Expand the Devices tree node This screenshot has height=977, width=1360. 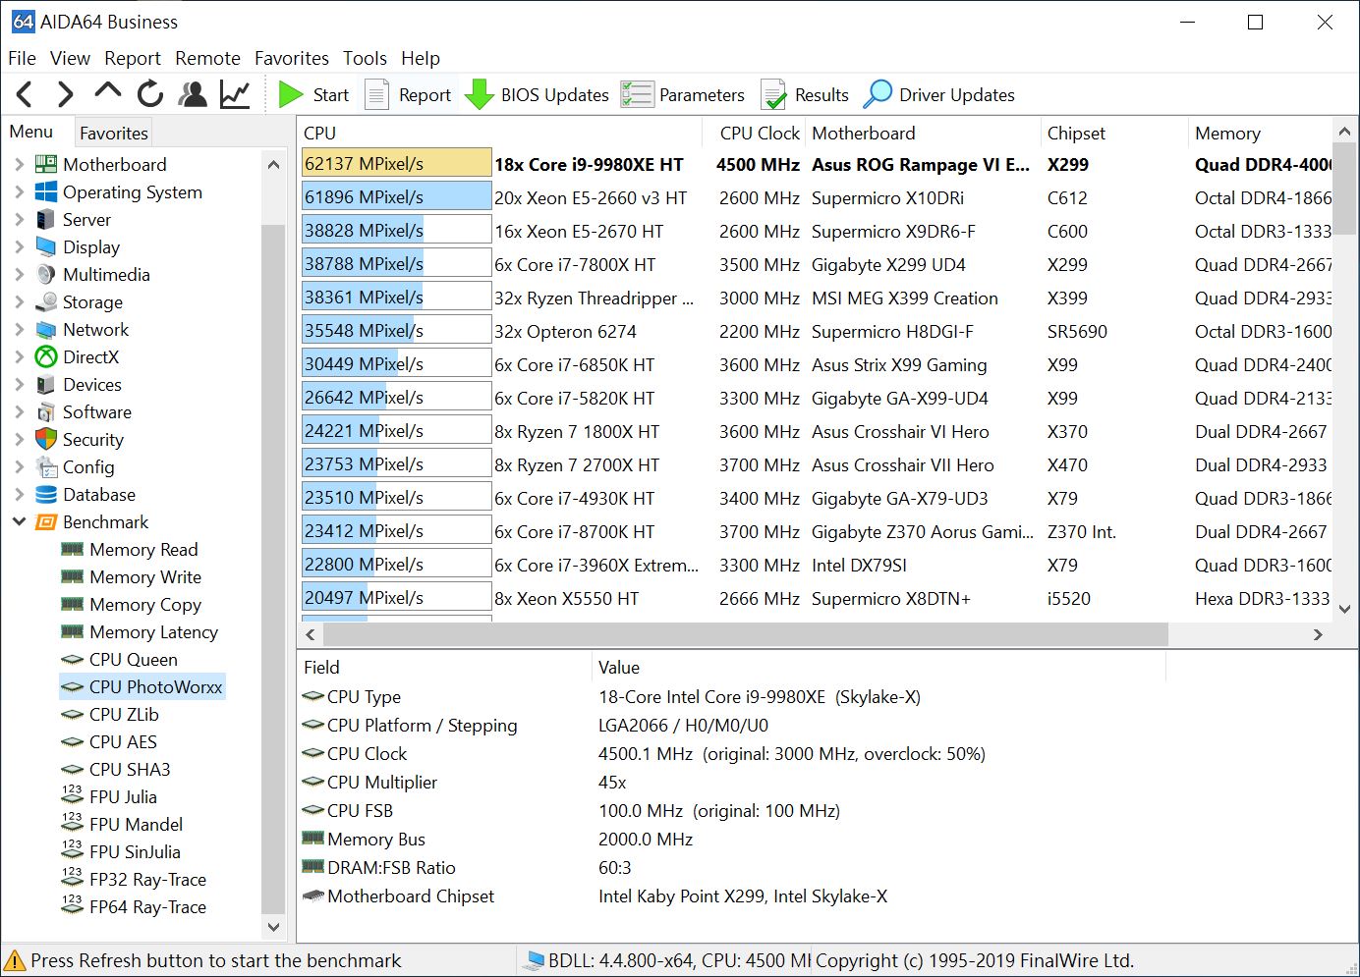pos(19,384)
